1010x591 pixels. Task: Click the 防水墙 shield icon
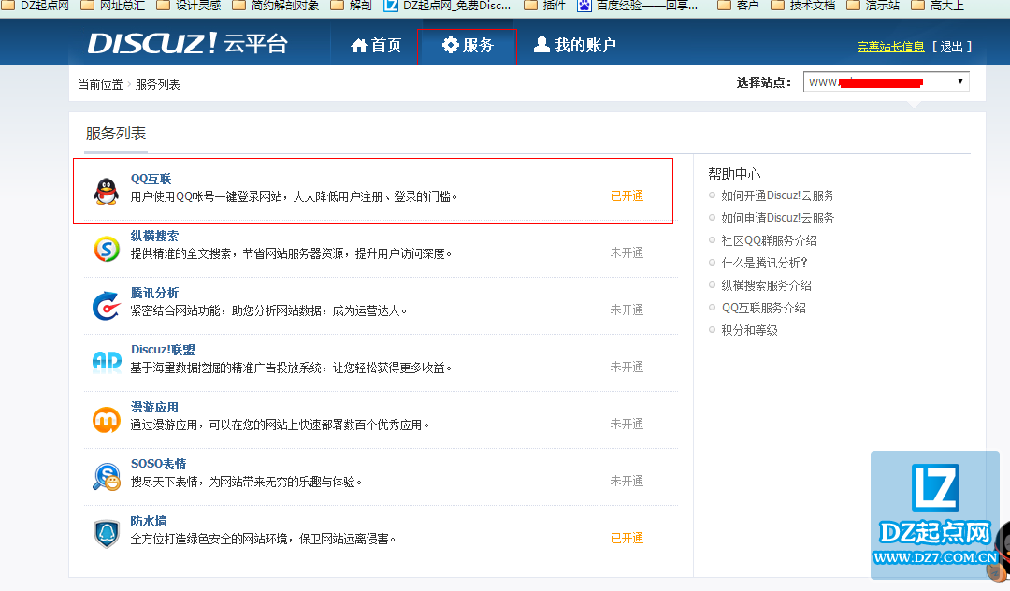click(107, 534)
